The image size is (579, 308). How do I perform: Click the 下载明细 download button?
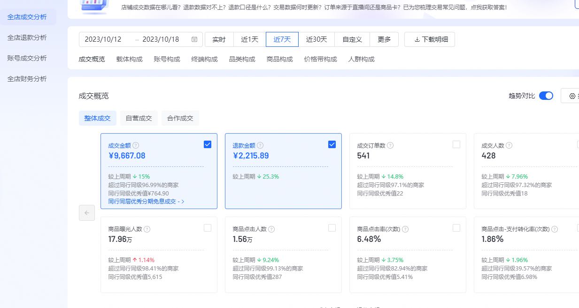(430, 39)
